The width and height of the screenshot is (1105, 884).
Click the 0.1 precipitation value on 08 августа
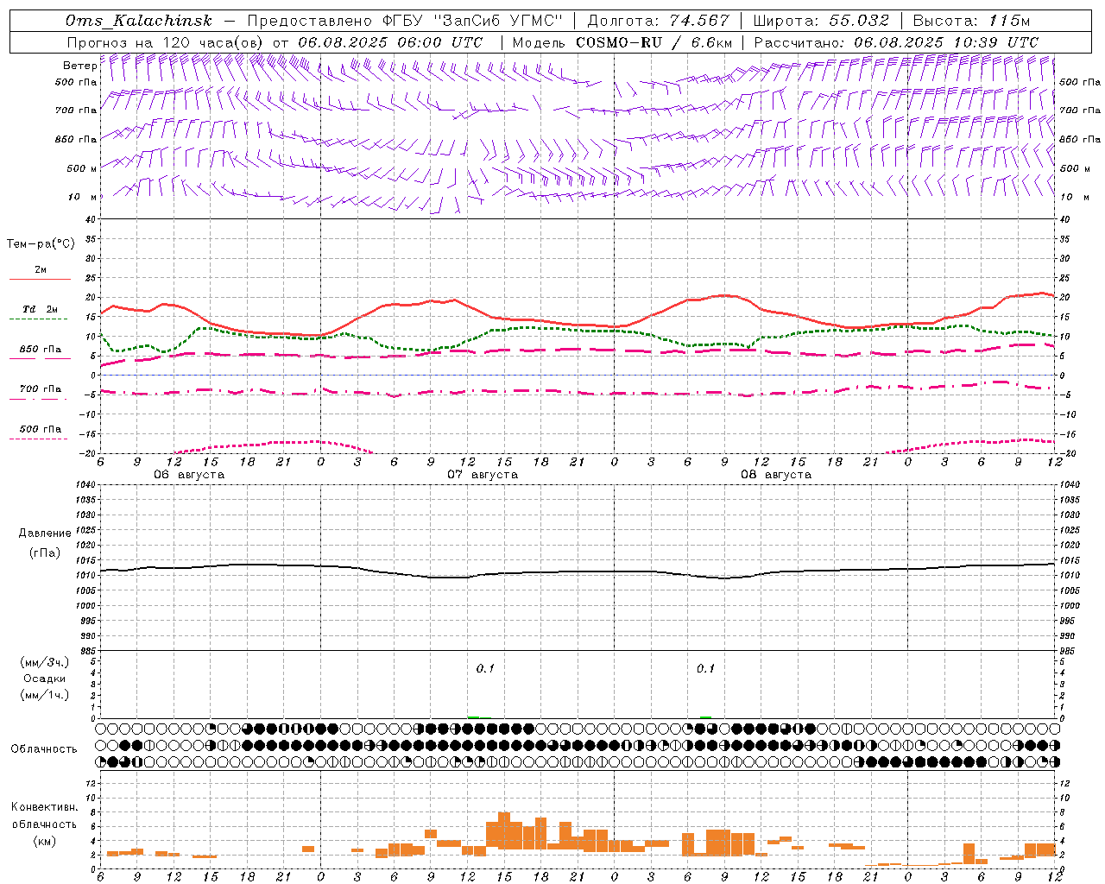tap(705, 669)
